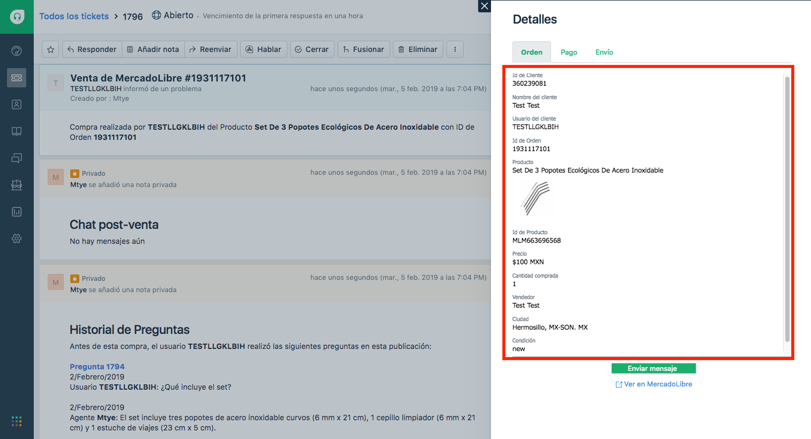The image size is (811, 439).
Task: Click the Historial de Preguntas heading
Action: click(x=130, y=330)
